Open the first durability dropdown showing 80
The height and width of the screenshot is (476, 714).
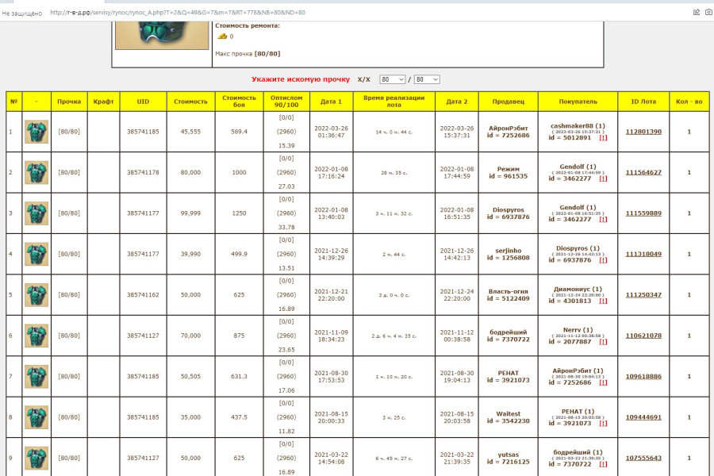click(392, 79)
